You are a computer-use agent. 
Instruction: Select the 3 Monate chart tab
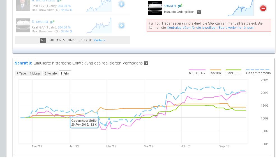[x=50, y=73]
